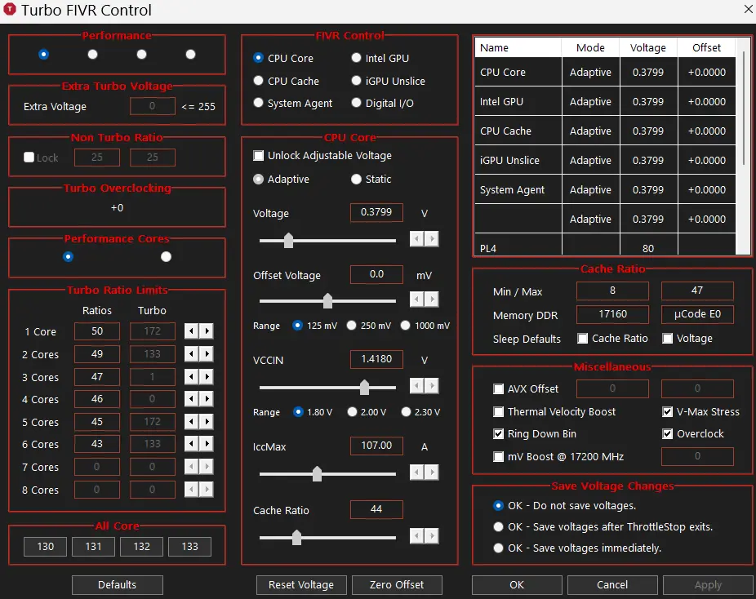Increase the 3 Cores ratio right arrow
The image size is (756, 599).
pyautogui.click(x=207, y=377)
